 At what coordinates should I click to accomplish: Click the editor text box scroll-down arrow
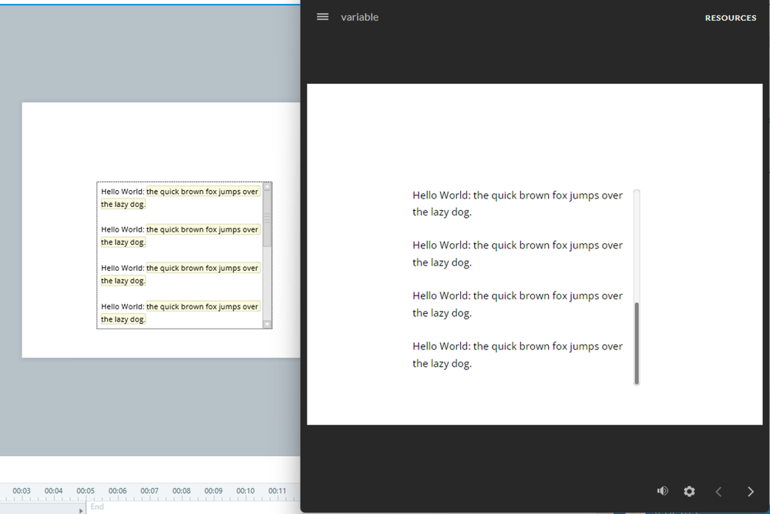coord(267,325)
